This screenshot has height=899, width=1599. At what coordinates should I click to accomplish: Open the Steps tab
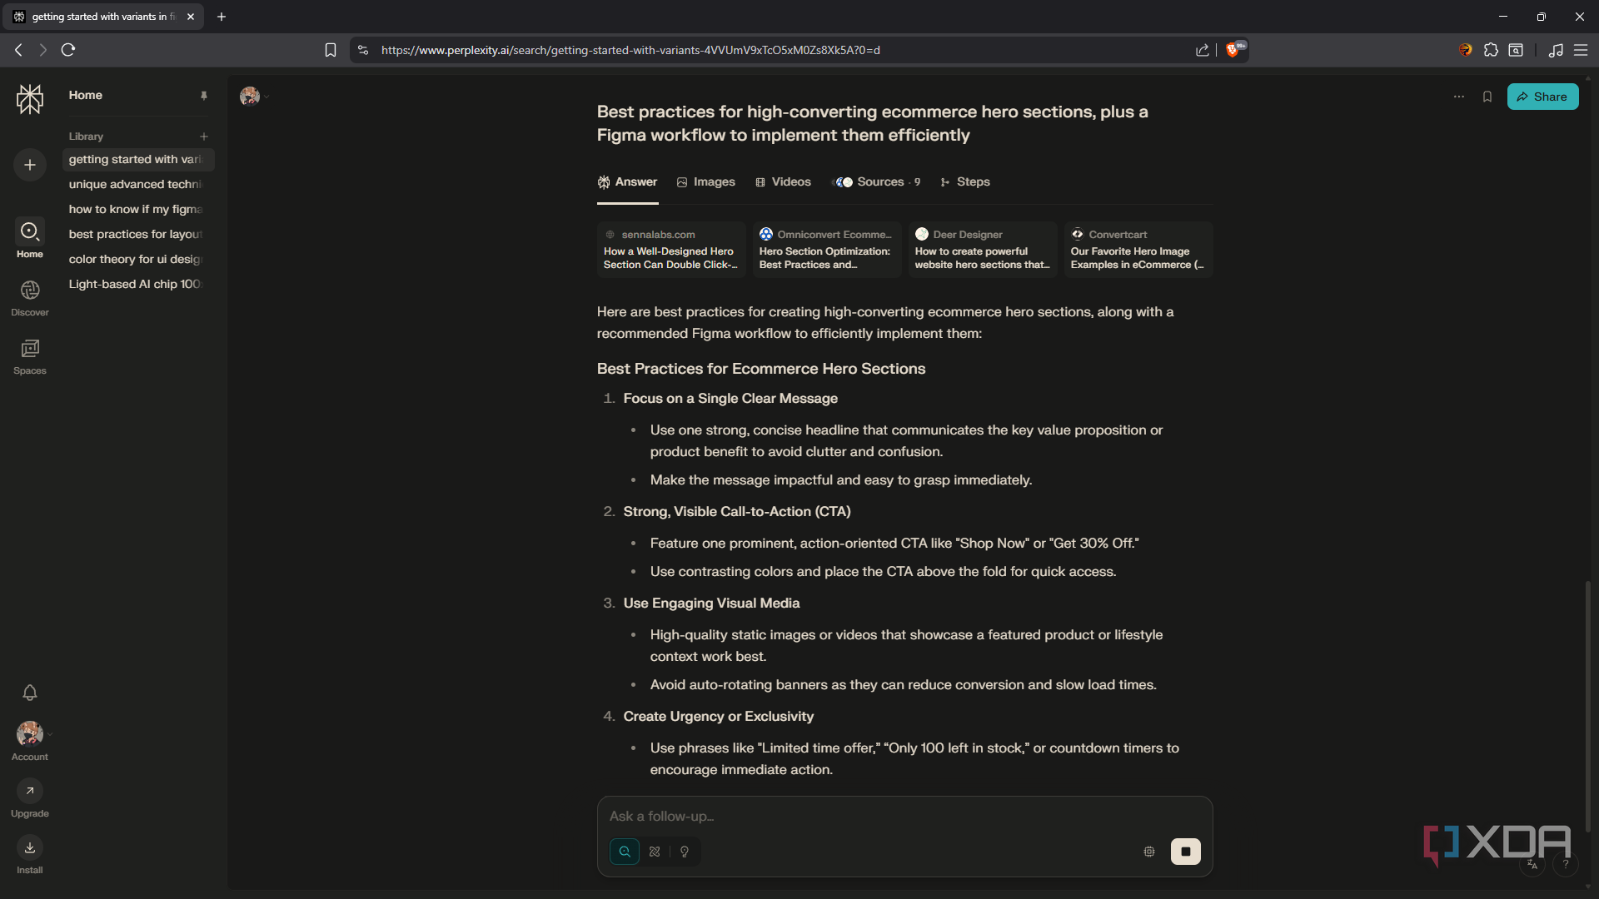click(964, 182)
